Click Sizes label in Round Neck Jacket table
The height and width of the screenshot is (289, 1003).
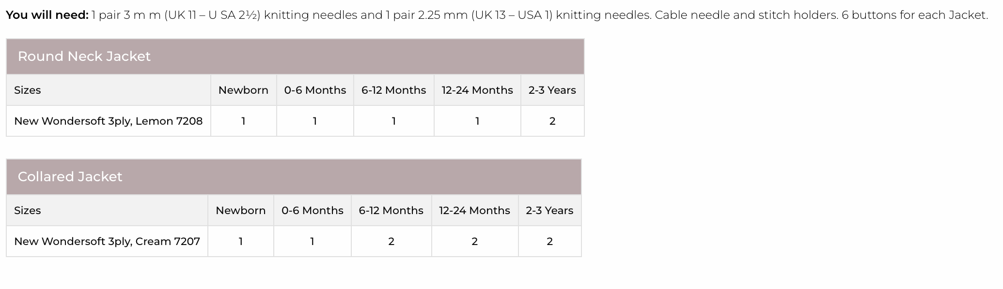pos(28,90)
